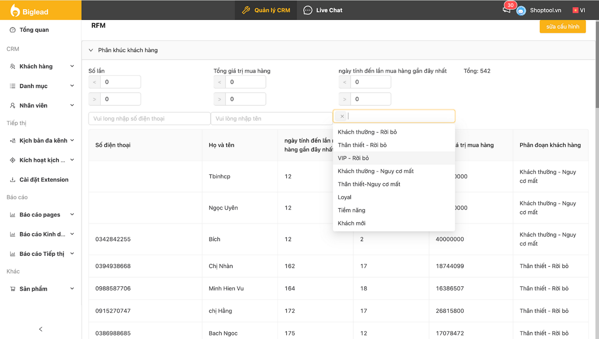Select the Thân thiết - Rời bỏ option
599x339 pixels.
pyautogui.click(x=394, y=145)
